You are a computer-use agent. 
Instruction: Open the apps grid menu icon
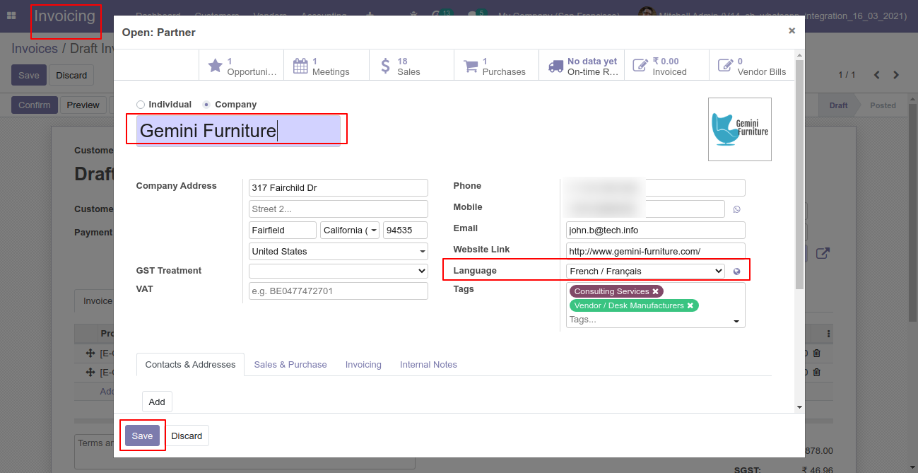point(11,15)
